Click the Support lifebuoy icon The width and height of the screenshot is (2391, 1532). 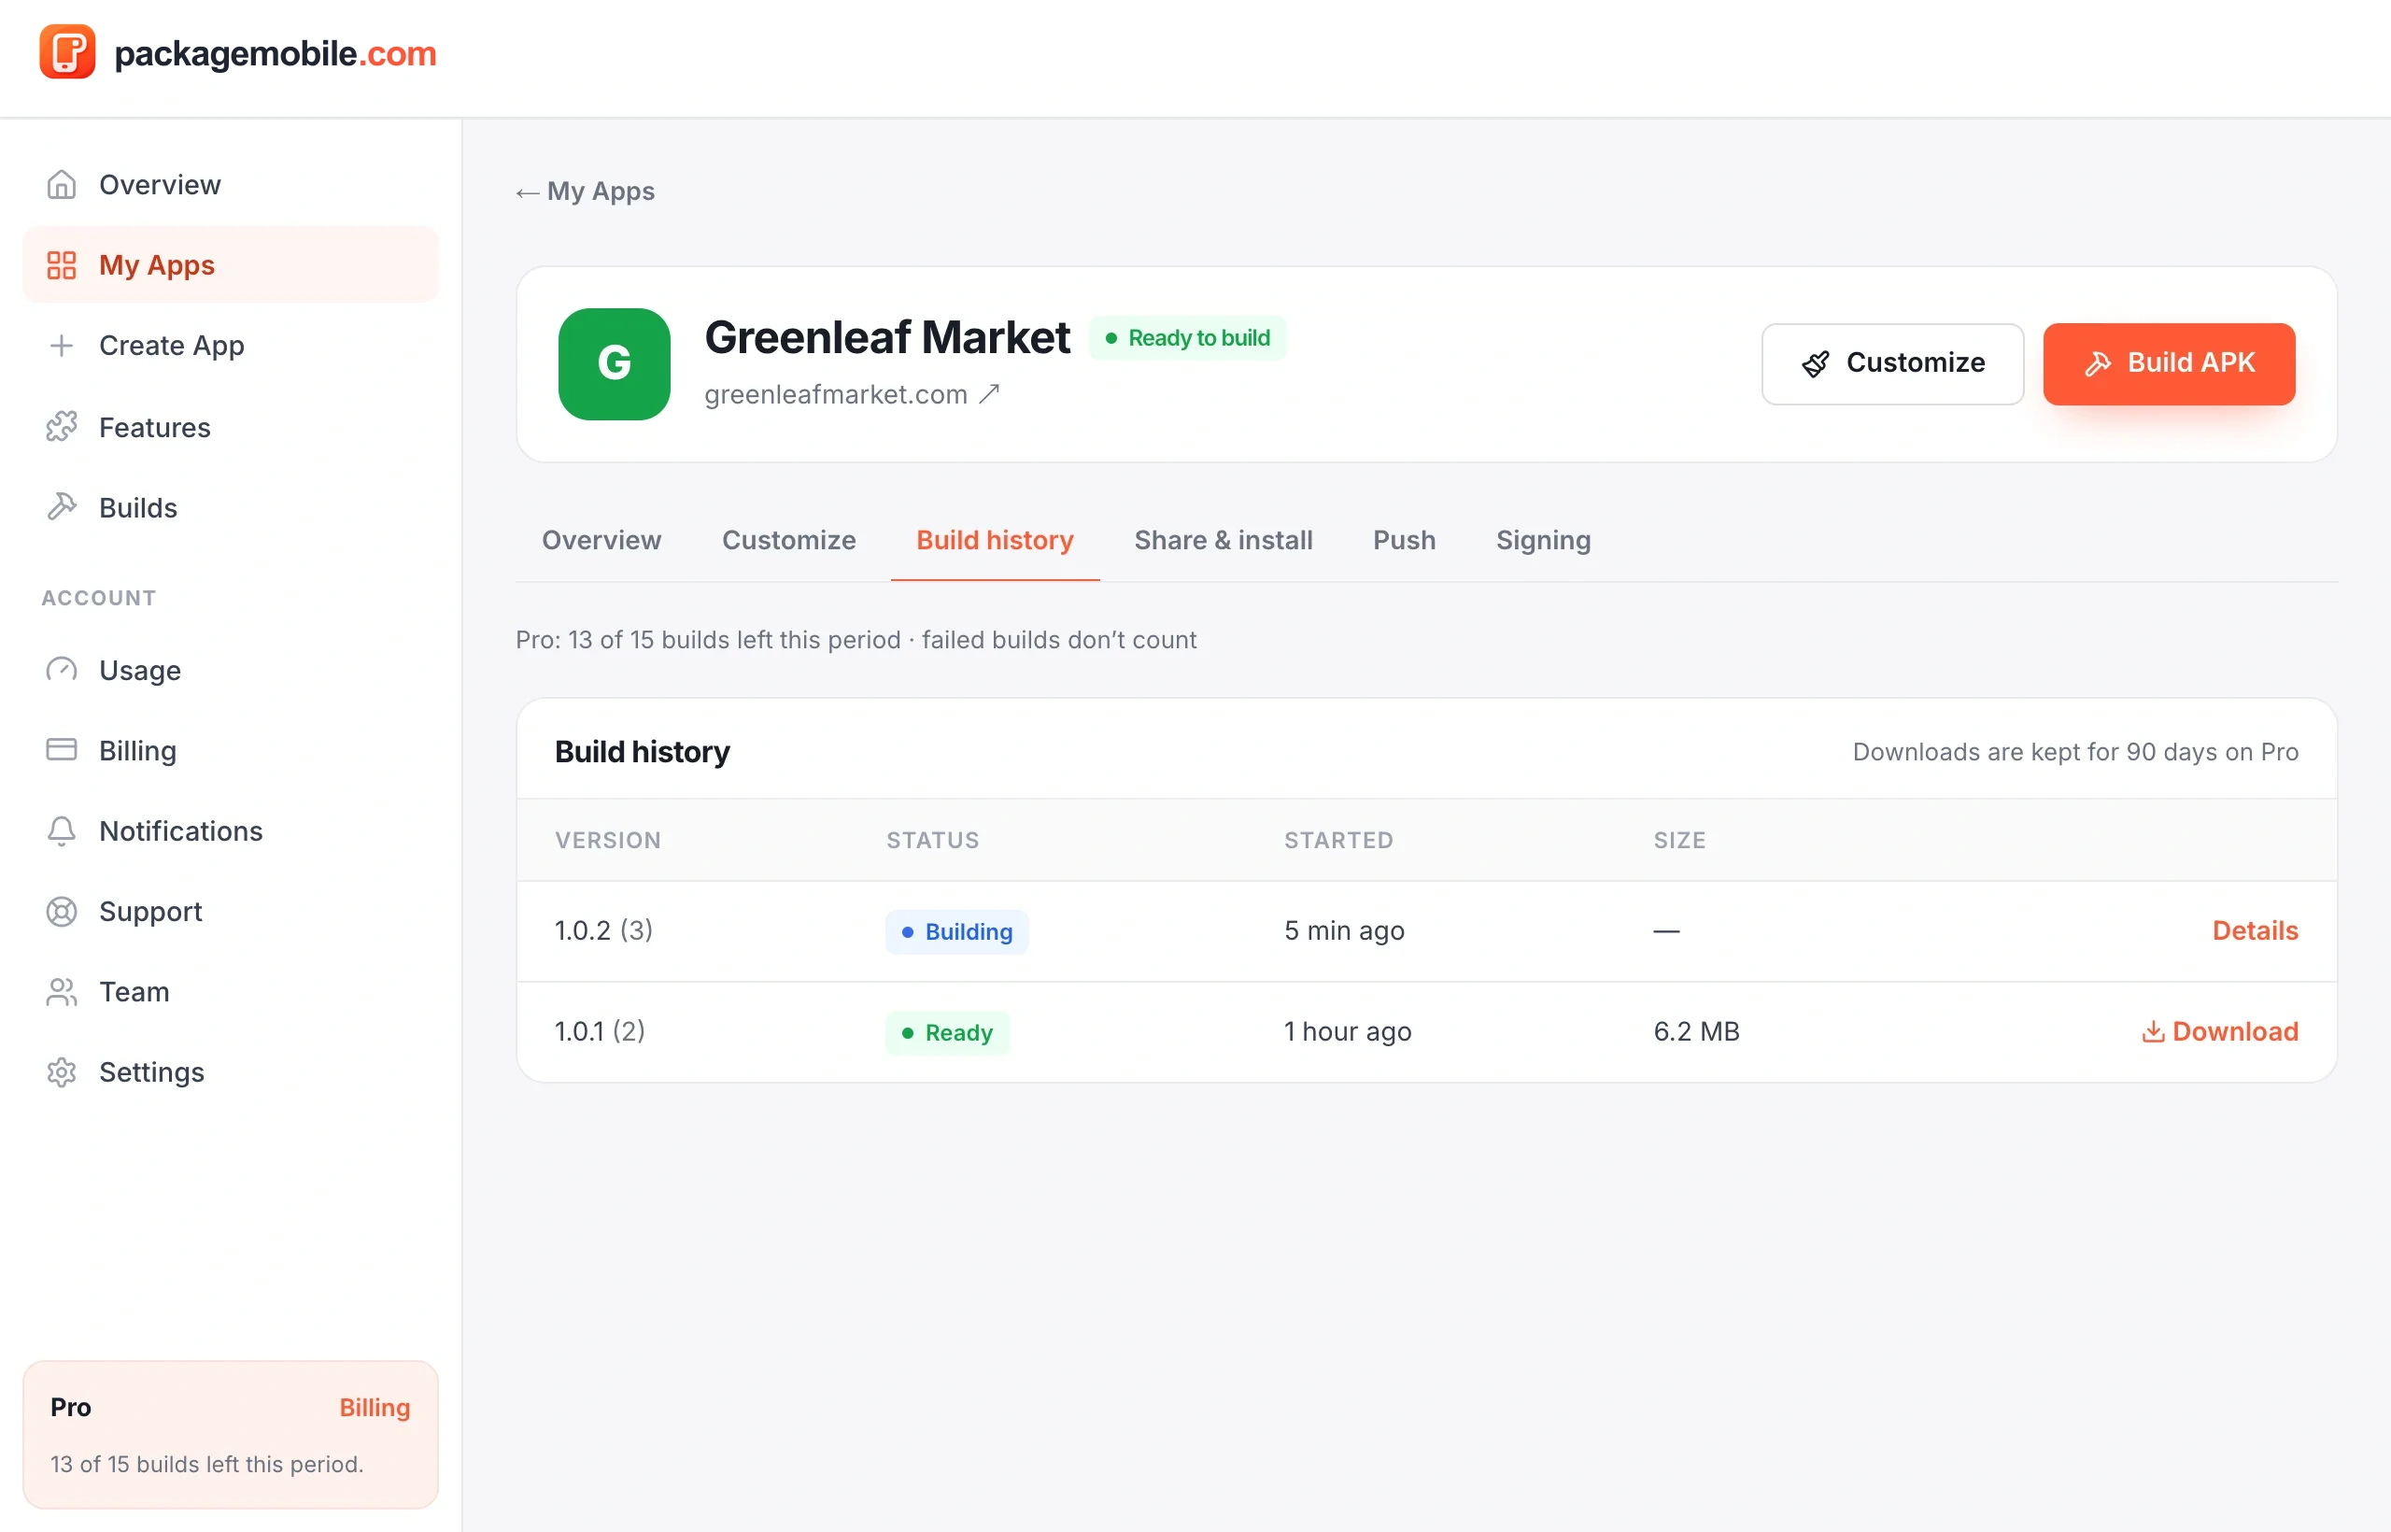click(x=62, y=911)
